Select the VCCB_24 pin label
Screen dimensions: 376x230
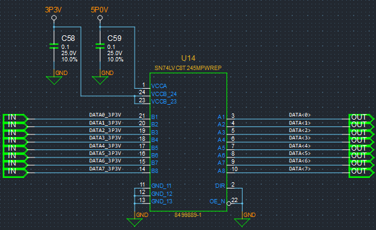coord(164,94)
